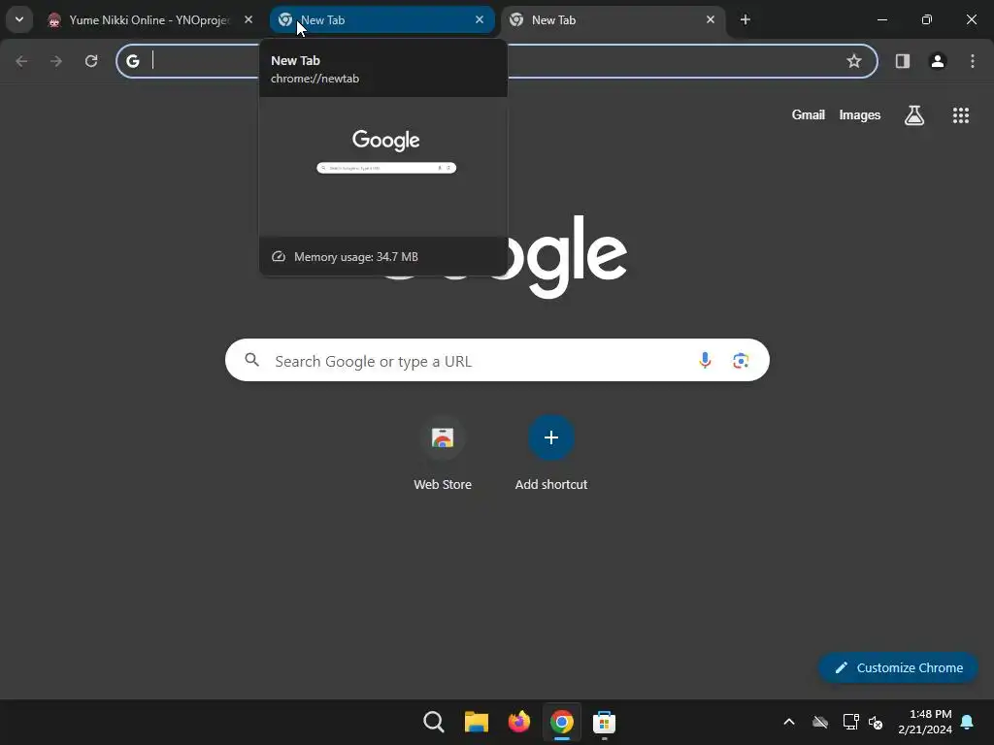
Task: Open the Web Store shortcut
Action: pos(443,452)
